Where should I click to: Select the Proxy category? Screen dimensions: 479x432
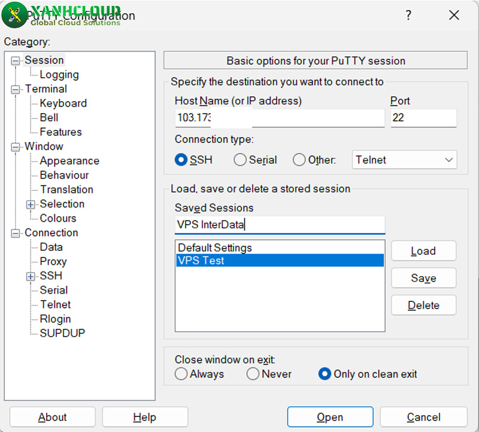click(x=53, y=261)
